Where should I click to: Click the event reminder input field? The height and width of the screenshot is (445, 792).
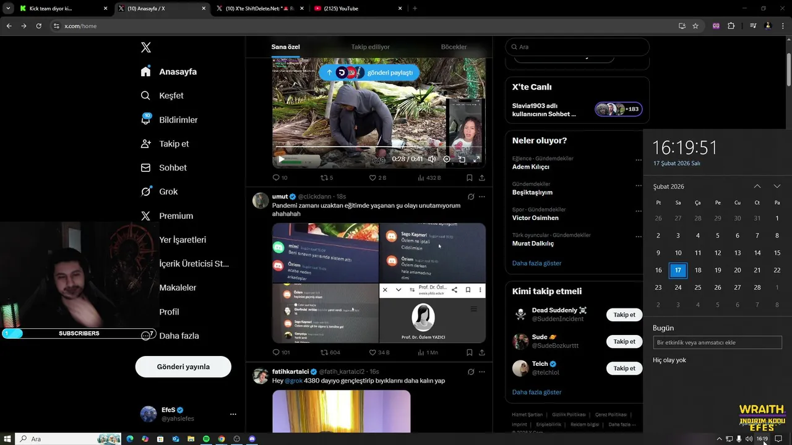point(717,342)
